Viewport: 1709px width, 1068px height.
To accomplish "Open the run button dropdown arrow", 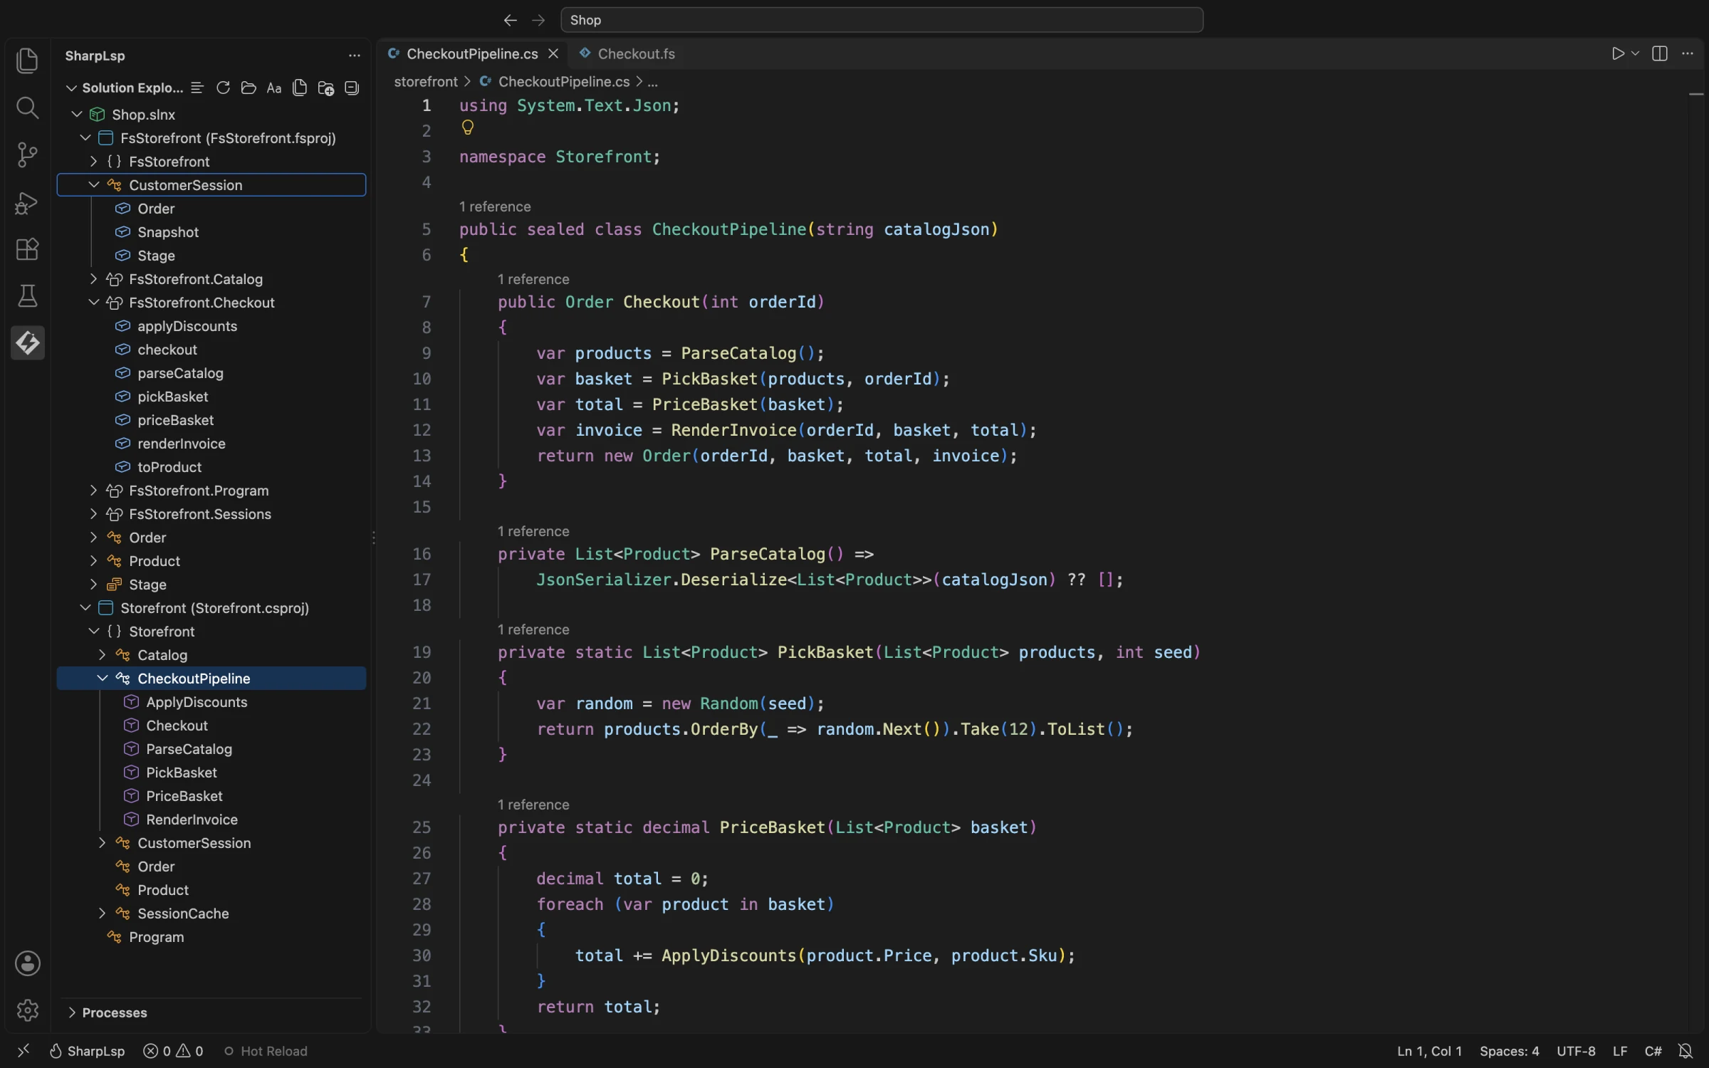I will pyautogui.click(x=1635, y=54).
